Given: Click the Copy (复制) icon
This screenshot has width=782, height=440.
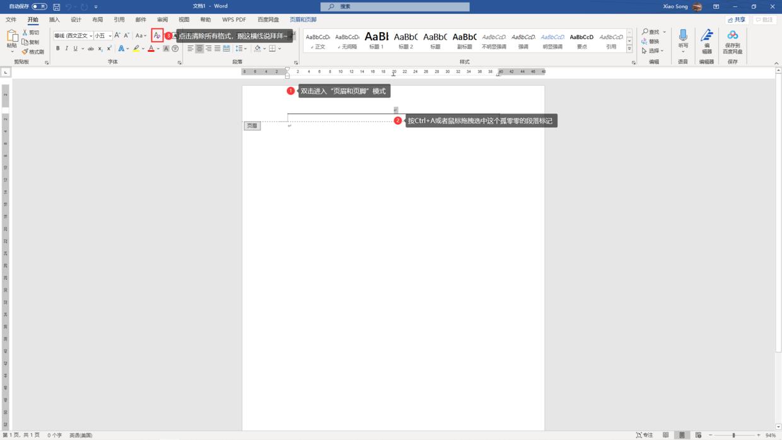Looking at the screenshot, I should coord(25,42).
